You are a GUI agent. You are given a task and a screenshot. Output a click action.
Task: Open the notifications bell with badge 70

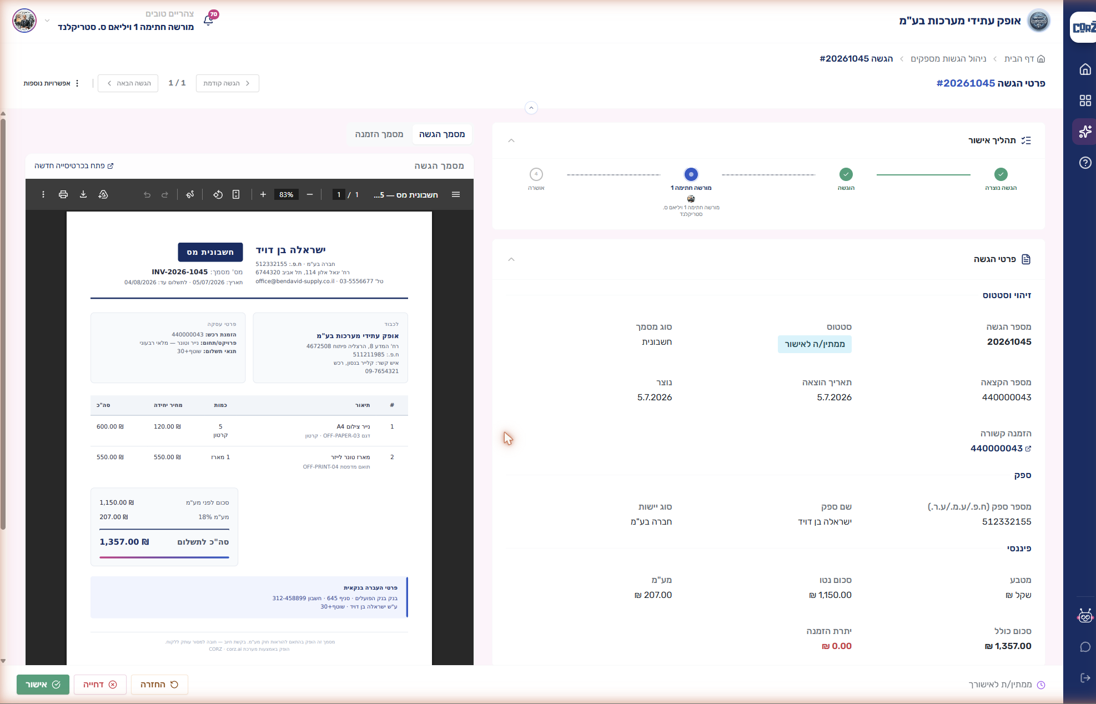pos(209,20)
